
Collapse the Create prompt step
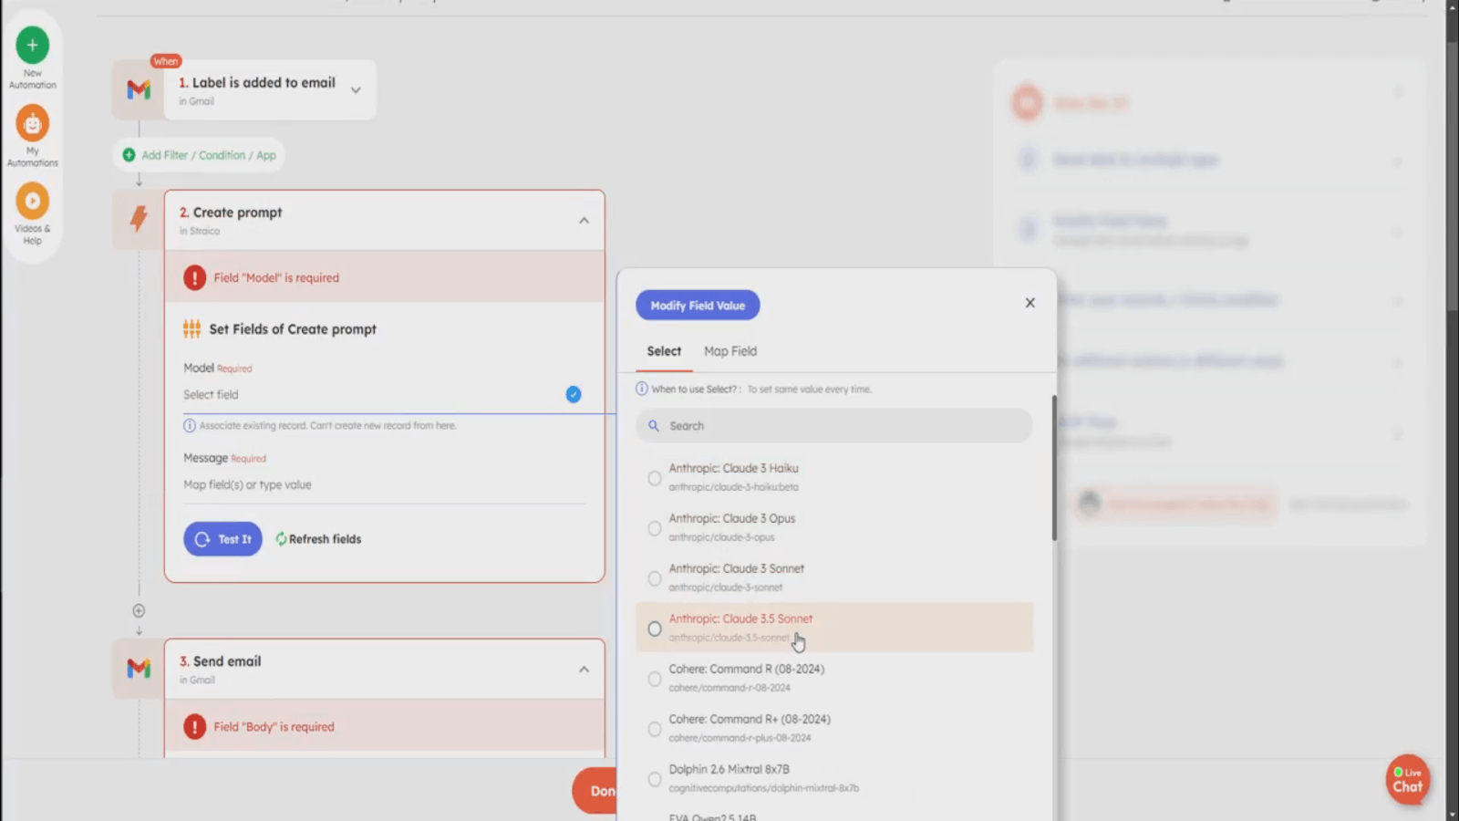[584, 221]
